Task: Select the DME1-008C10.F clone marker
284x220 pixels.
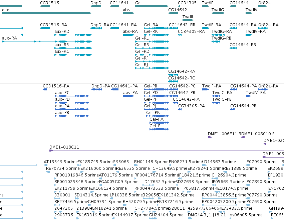Action: (243, 137)
